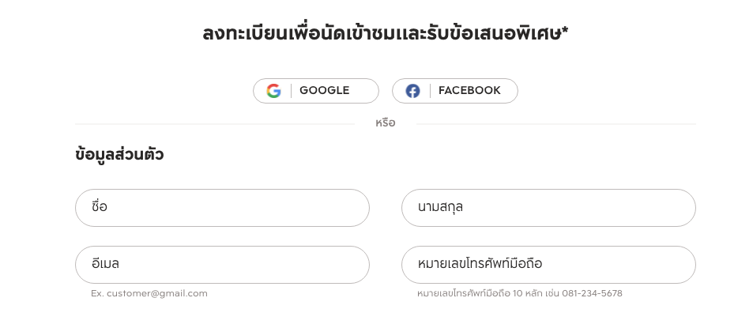Screen dimensions: 753x328
Task: Focus the นามสกุล last name field
Action: (548, 208)
